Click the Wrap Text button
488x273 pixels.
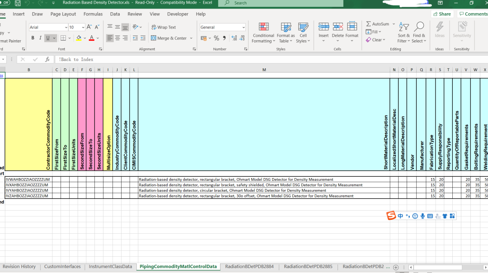pyautogui.click(x=164, y=27)
